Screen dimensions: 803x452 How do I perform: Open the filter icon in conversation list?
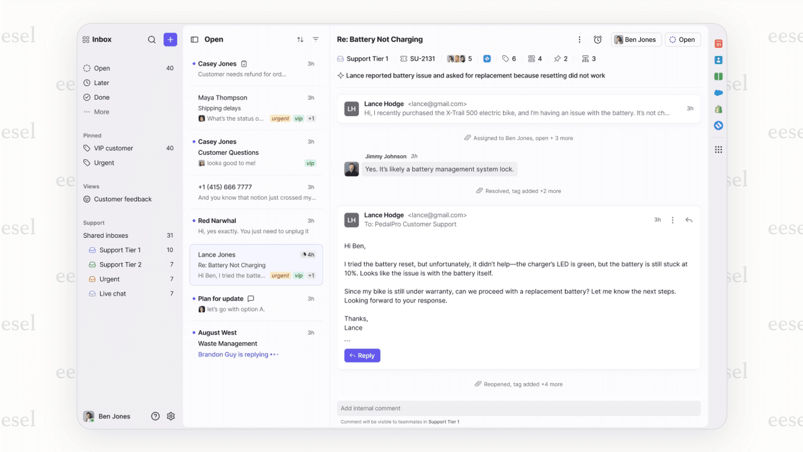tap(315, 40)
